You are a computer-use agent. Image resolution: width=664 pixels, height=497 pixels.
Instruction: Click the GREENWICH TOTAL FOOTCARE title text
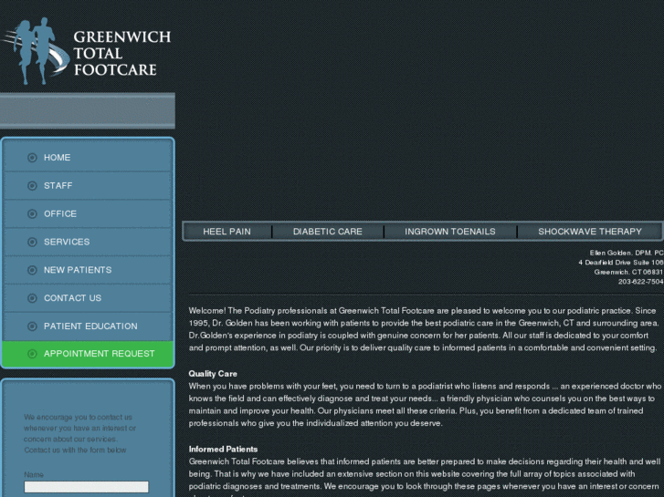[x=122, y=53]
